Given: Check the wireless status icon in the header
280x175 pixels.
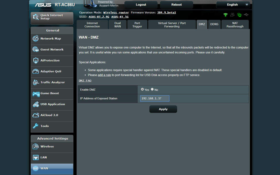Looking at the screenshot, I should [226, 14].
